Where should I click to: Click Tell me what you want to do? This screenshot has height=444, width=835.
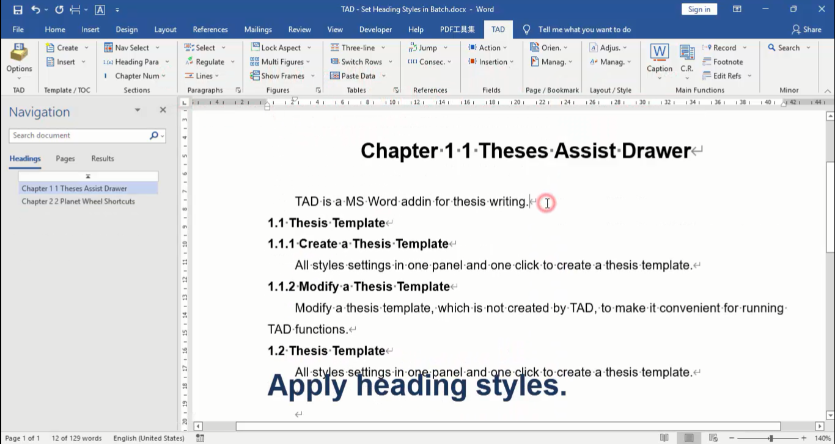point(584,29)
